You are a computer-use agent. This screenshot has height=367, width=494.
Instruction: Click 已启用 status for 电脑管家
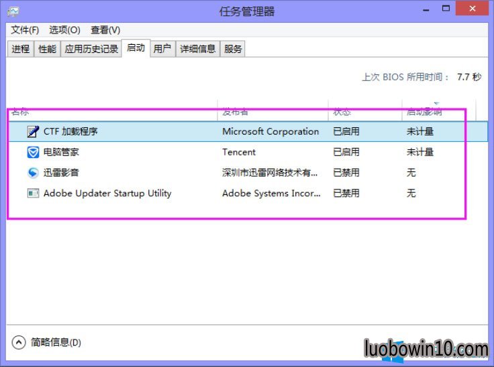[x=346, y=152]
